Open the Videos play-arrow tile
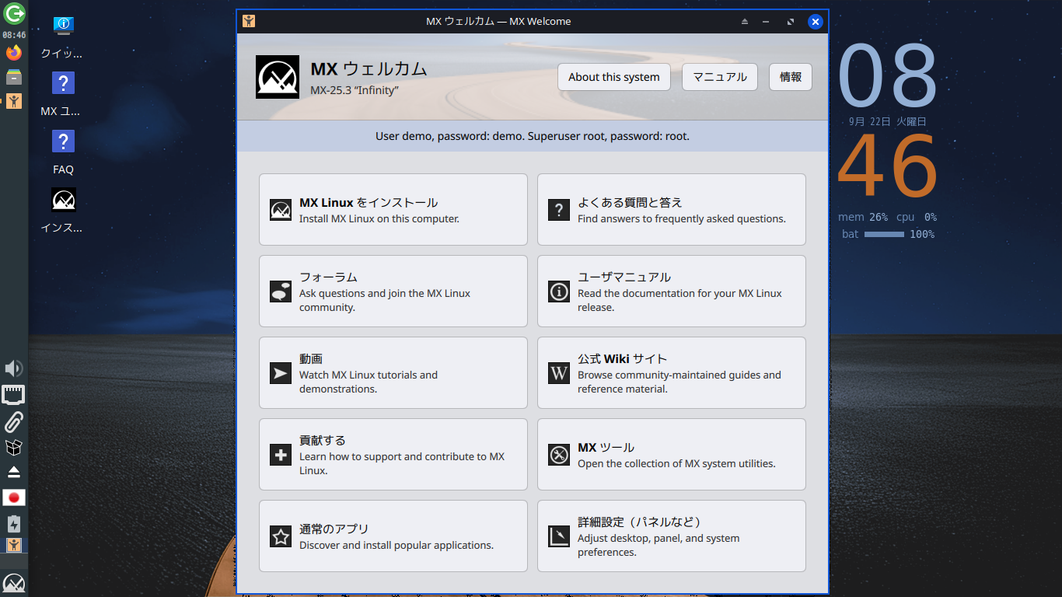Screen dimensions: 1062x597 pyautogui.click(x=393, y=373)
